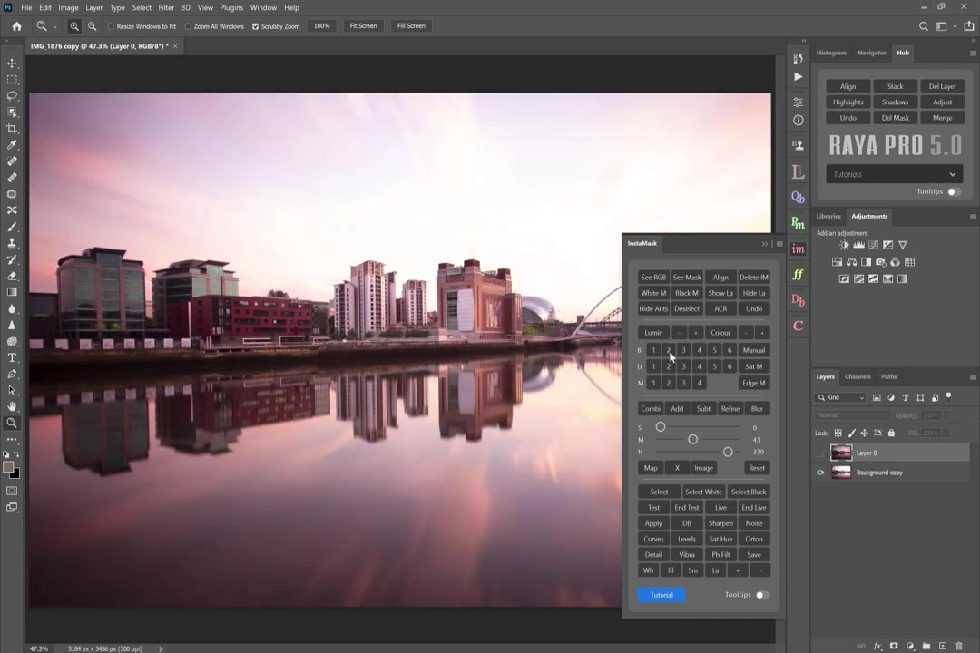980x653 pixels.
Task: Add a Brightness/Contrast adjustment
Action: tap(844, 245)
